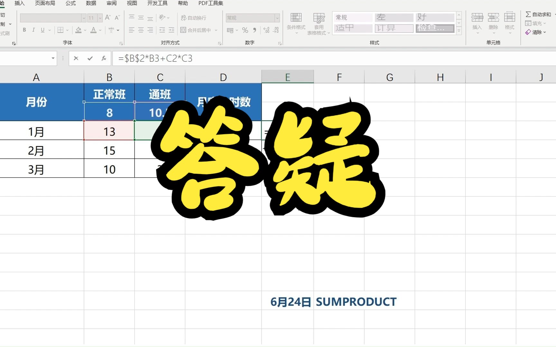Apply percent number style
This screenshot has height=347, width=556.
pyautogui.click(x=245, y=30)
